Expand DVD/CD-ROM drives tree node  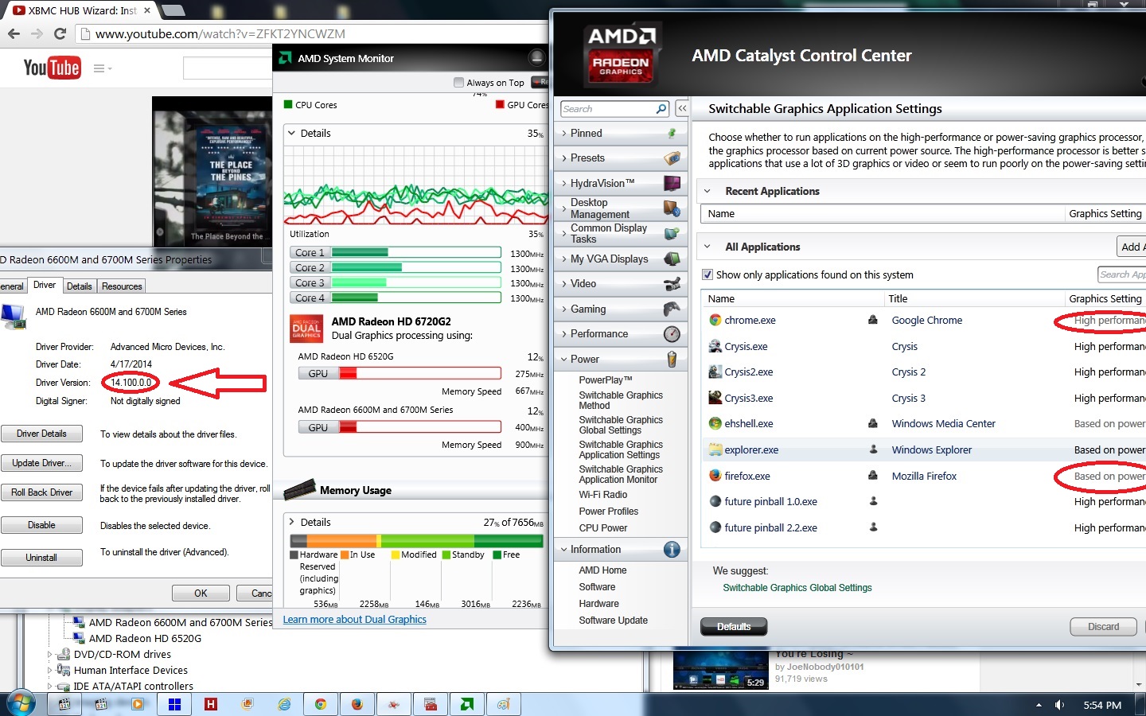pyautogui.click(x=49, y=655)
